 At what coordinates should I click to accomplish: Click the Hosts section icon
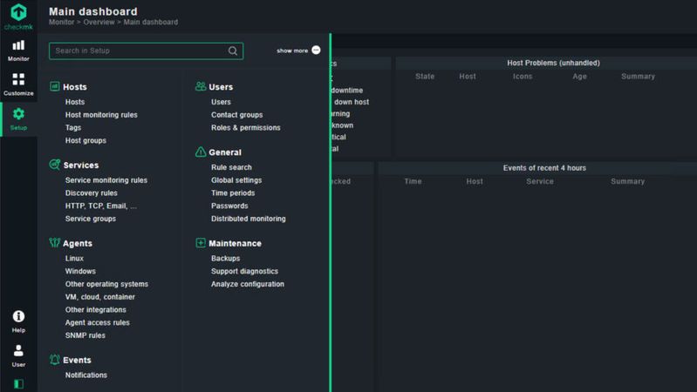tap(55, 86)
